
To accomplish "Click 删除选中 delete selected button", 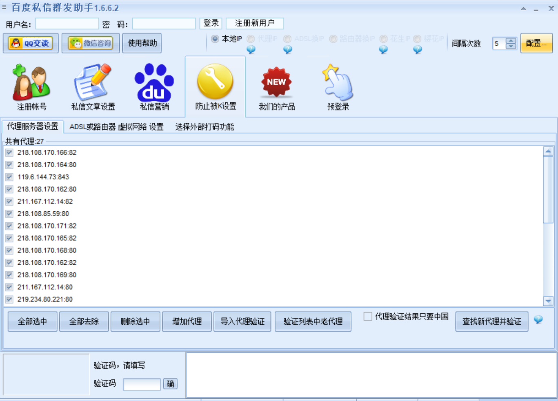I will coord(136,321).
